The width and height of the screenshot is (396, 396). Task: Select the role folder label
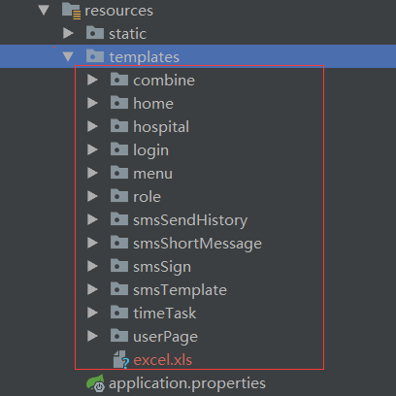point(148,197)
